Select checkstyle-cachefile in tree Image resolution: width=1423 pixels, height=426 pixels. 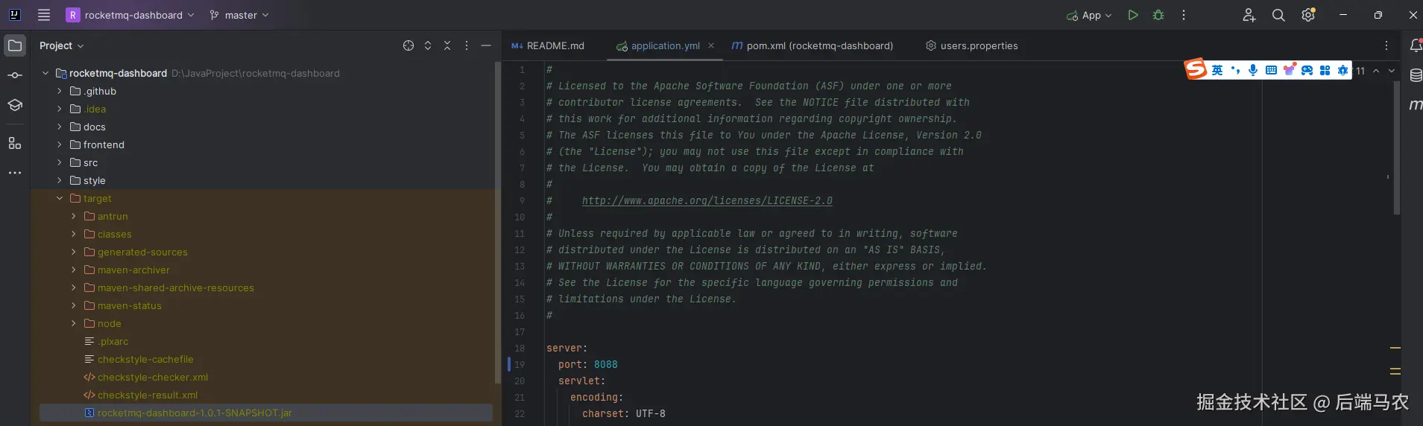click(x=145, y=359)
